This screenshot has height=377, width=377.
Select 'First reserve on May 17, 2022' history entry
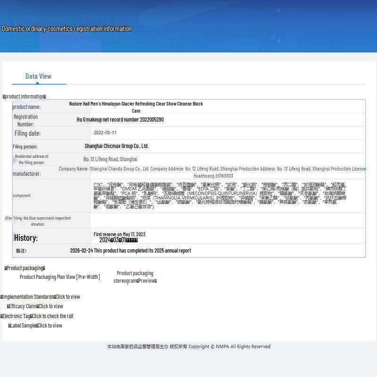coord(120,234)
